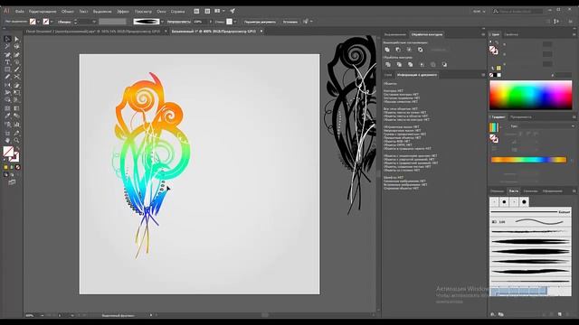
Task: Click the Trim pathfinder icon
Action: click(x=399, y=64)
